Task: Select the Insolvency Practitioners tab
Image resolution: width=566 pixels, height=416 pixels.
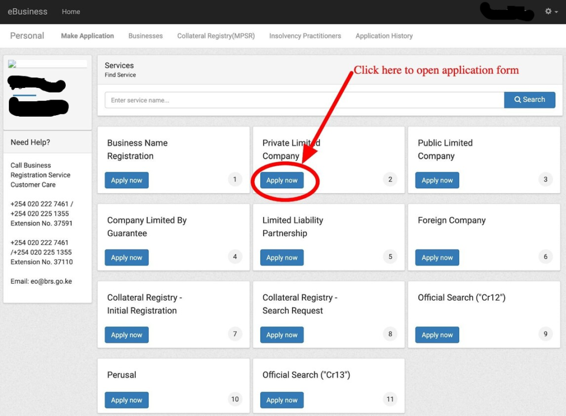Action: click(x=305, y=36)
